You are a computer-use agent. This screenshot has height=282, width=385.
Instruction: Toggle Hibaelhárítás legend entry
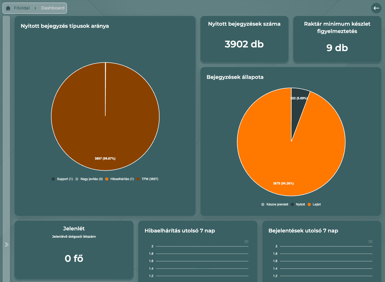[x=120, y=179]
